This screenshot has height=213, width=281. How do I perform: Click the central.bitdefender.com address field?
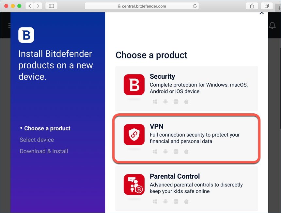click(142, 6)
